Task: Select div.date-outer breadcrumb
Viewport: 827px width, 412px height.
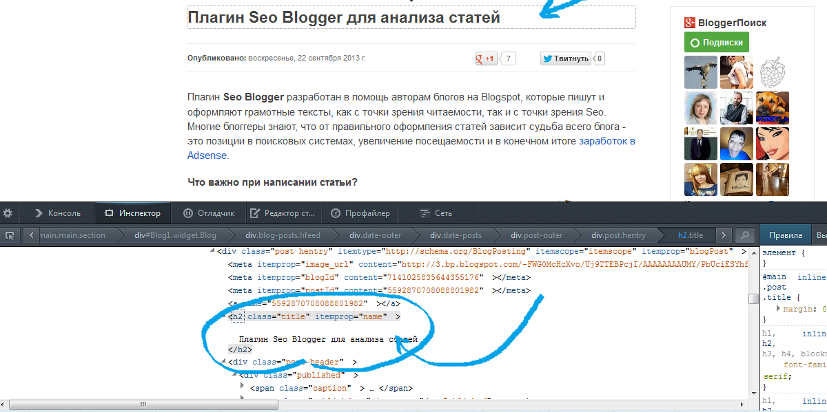Action: [375, 235]
